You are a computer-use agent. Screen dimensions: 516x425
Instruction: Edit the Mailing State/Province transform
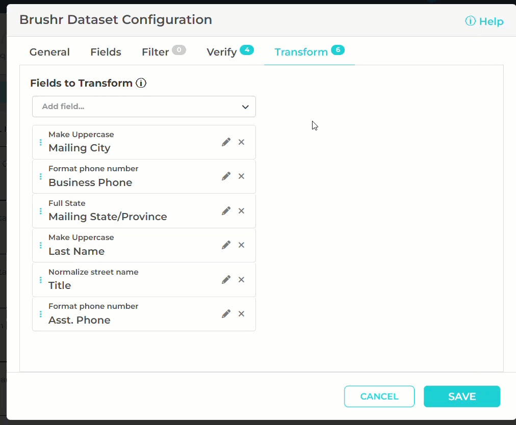(226, 211)
